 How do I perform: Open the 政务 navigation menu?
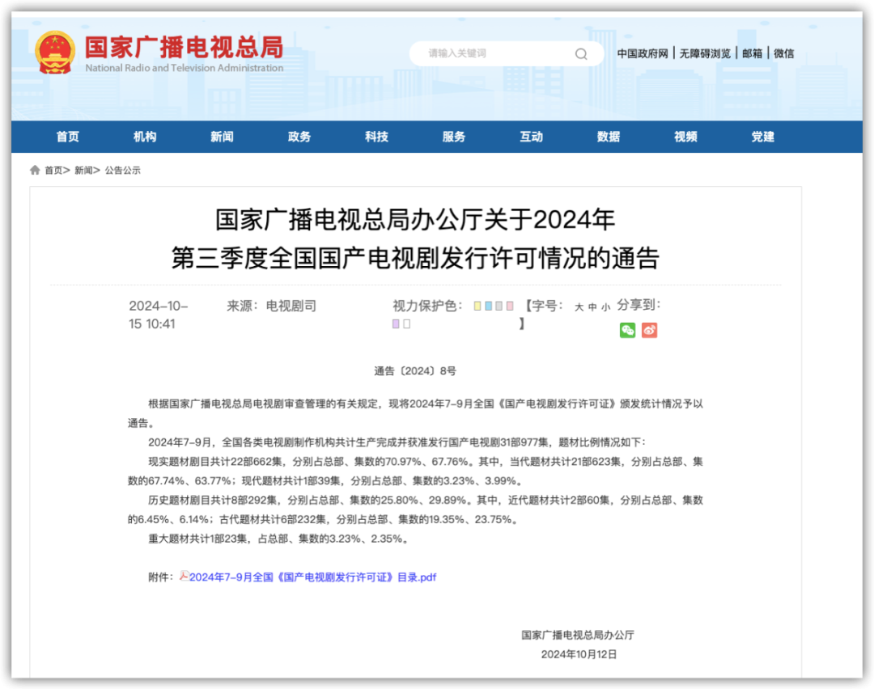[299, 137]
